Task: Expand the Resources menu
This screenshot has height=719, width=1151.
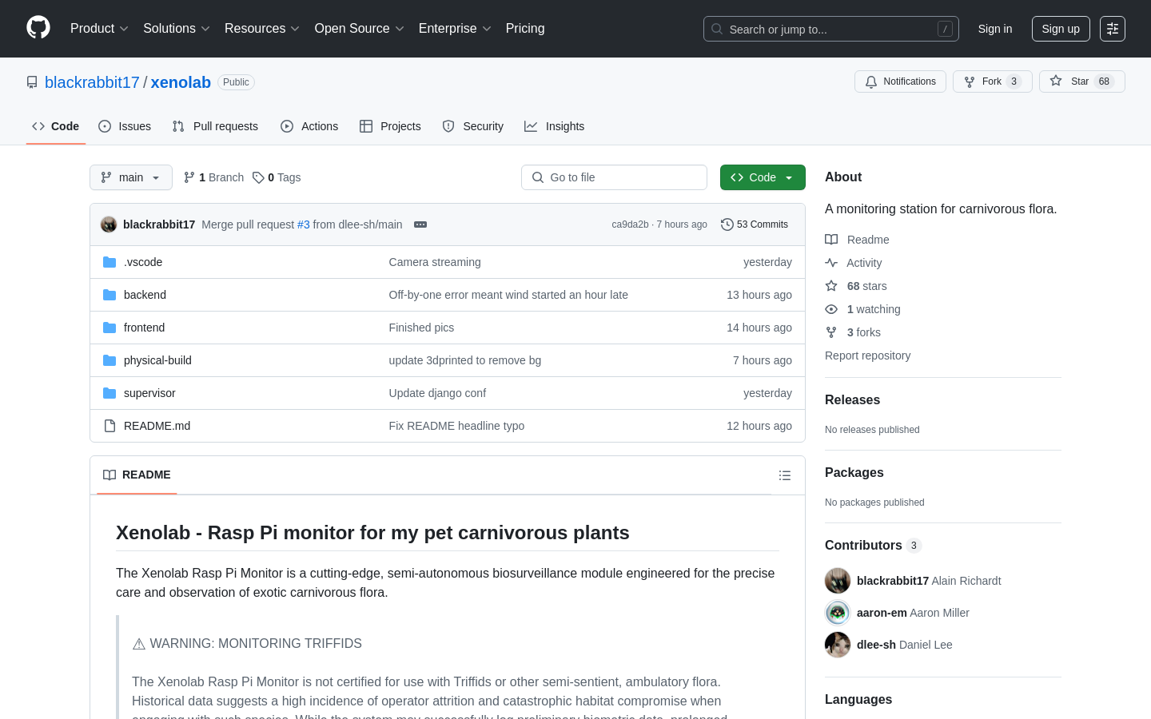Action: pos(261,28)
